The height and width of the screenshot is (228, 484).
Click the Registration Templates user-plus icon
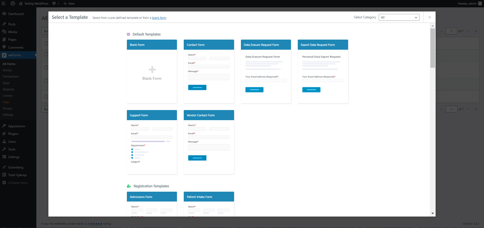[x=129, y=186]
